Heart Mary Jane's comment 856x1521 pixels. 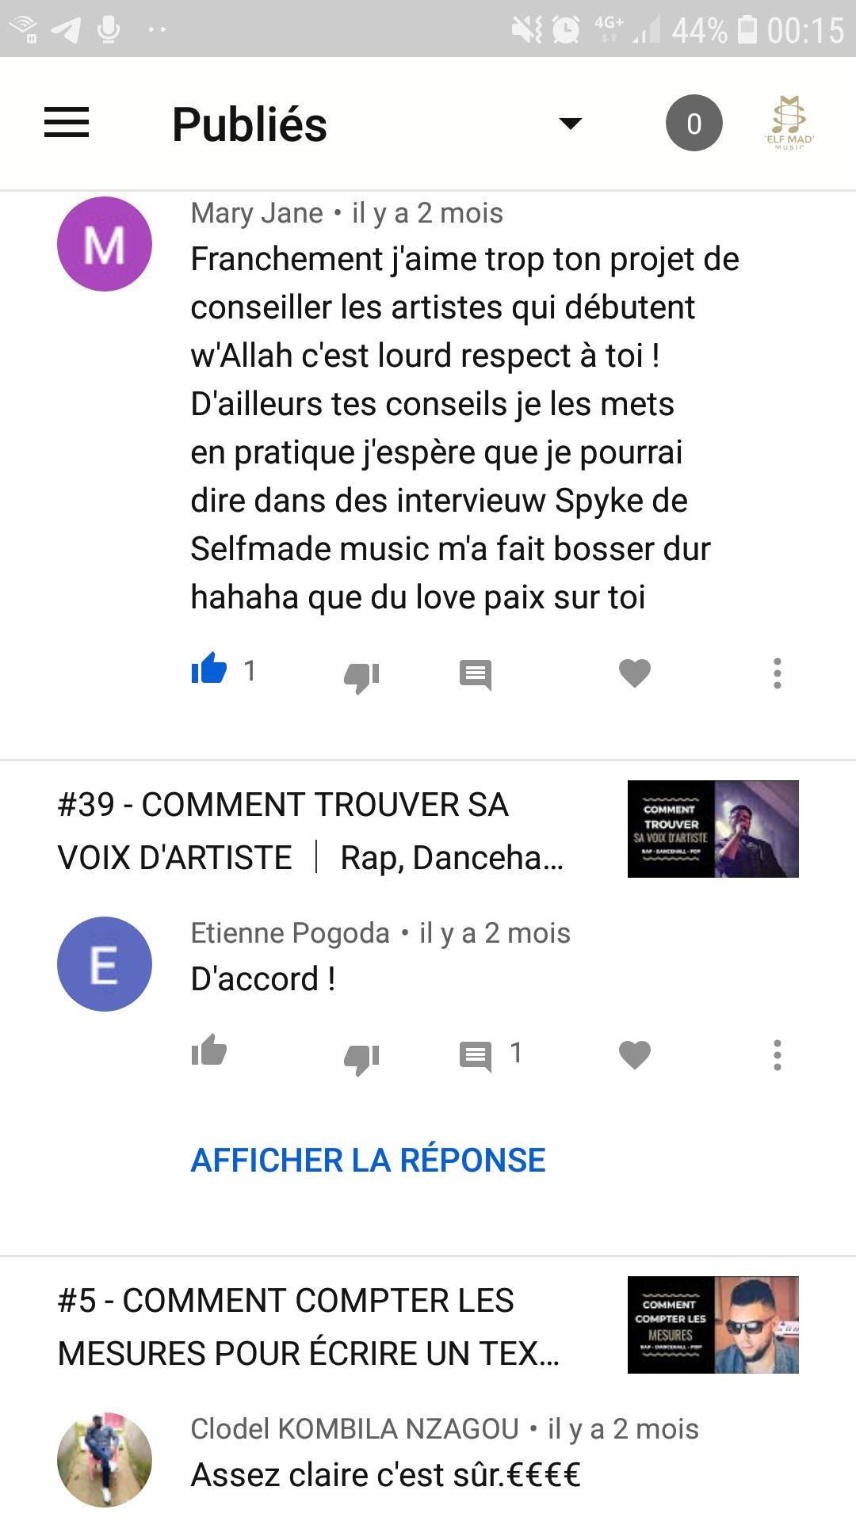coord(635,673)
